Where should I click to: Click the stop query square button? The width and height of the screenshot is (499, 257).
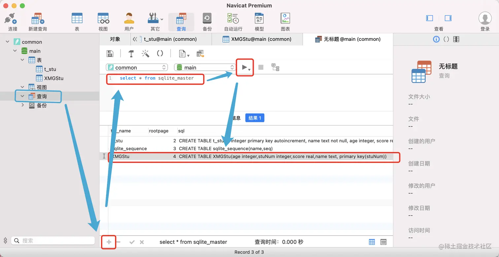(x=261, y=68)
